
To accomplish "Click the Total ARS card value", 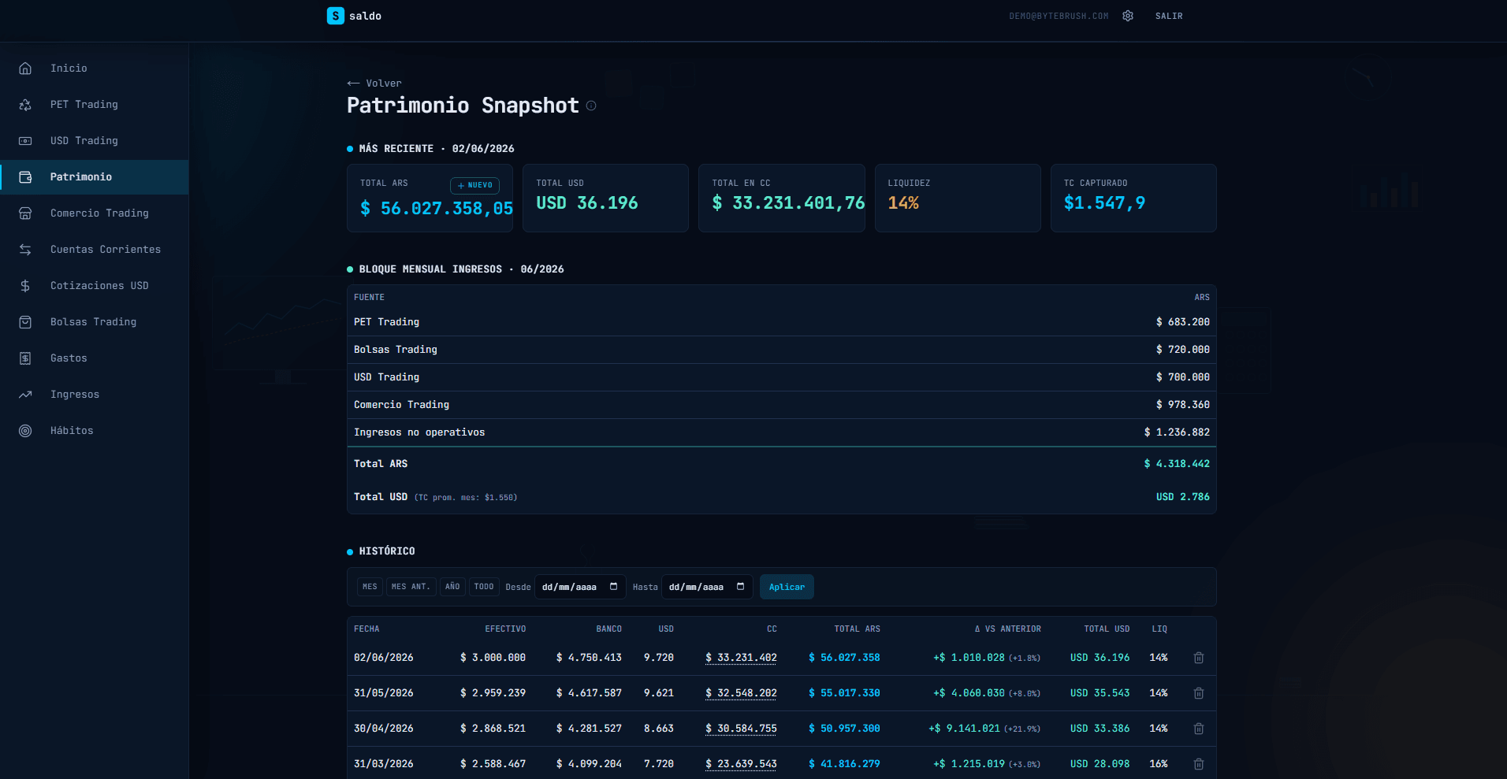I will coord(437,209).
